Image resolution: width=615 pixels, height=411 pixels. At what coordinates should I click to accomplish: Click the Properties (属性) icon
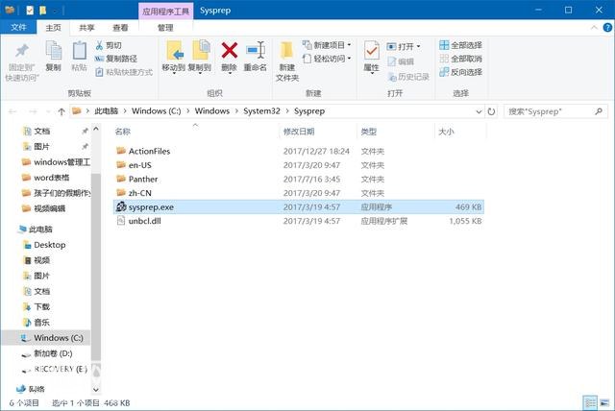(x=371, y=51)
